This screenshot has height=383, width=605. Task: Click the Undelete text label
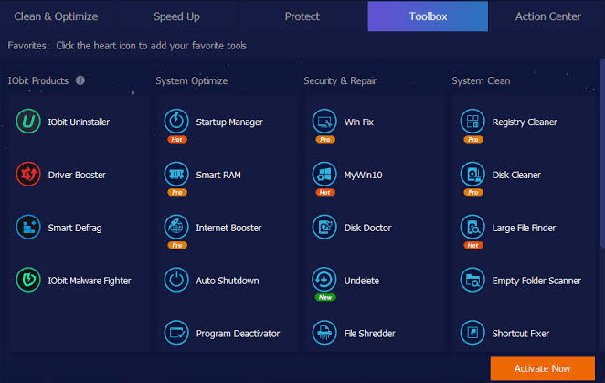pos(362,281)
